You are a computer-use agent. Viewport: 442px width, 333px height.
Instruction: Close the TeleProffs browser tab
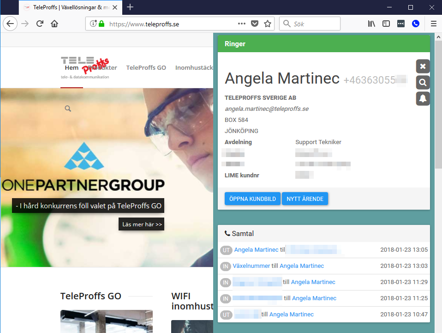tap(115, 7)
